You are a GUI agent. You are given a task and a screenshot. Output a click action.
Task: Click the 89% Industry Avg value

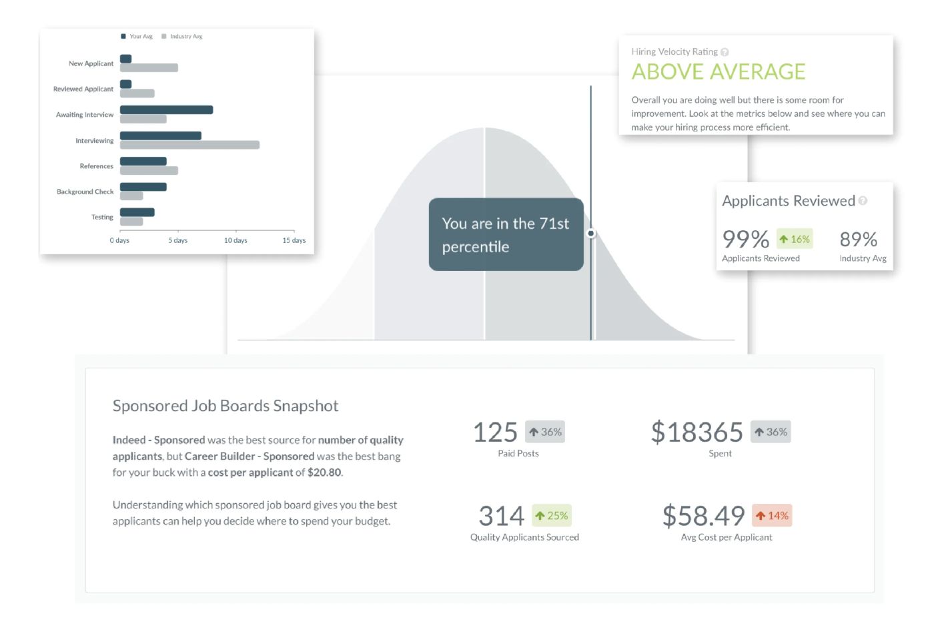pyautogui.click(x=858, y=239)
